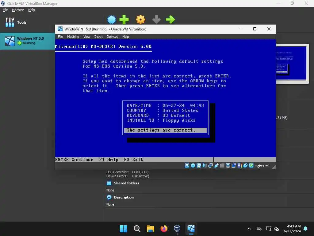This screenshot has width=314, height=236.
Task: Open Input menu in VM window
Action: pyautogui.click(x=98, y=37)
